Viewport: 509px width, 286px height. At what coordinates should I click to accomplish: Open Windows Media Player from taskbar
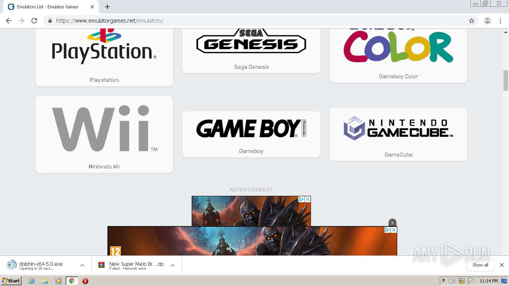tap(58, 281)
